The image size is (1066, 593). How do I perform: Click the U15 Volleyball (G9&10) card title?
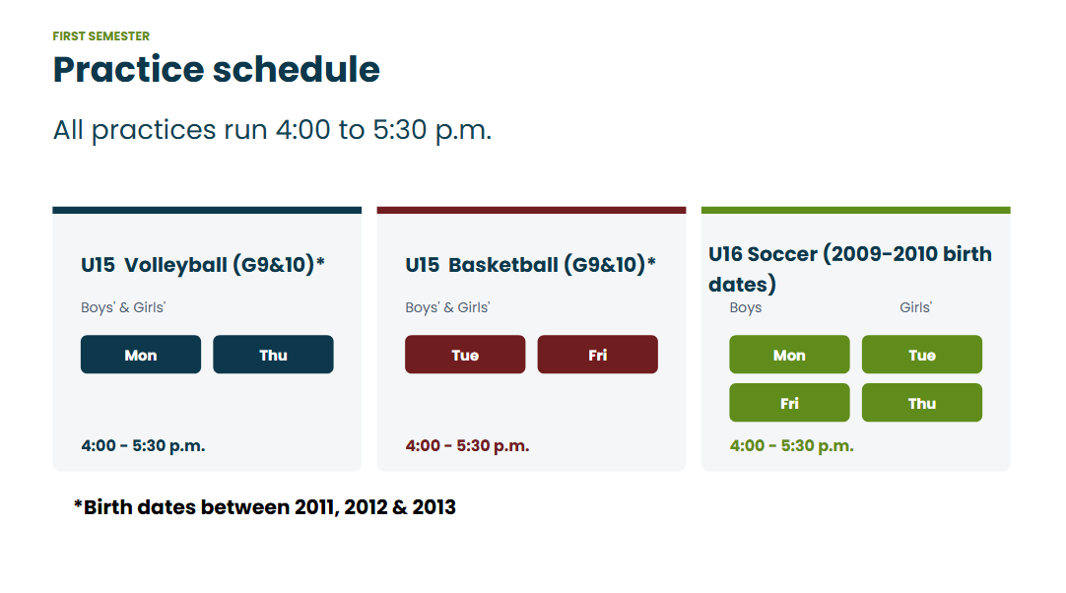pos(203,265)
